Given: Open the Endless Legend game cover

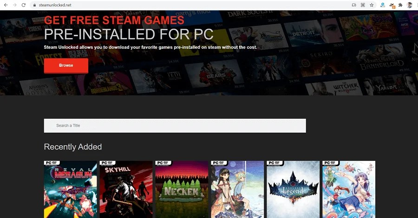Looking at the screenshot, I should (x=293, y=189).
